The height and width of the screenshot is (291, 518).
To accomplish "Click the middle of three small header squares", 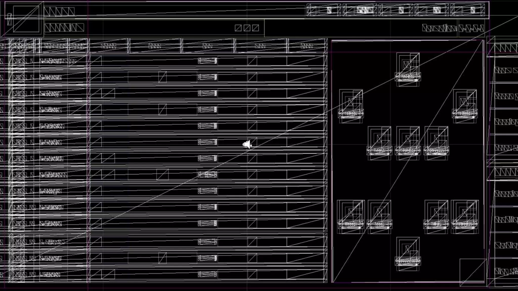I will [247, 28].
